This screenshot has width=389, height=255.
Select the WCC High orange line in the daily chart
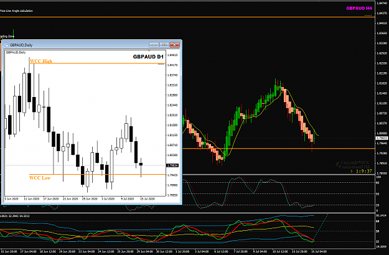(x=96, y=63)
